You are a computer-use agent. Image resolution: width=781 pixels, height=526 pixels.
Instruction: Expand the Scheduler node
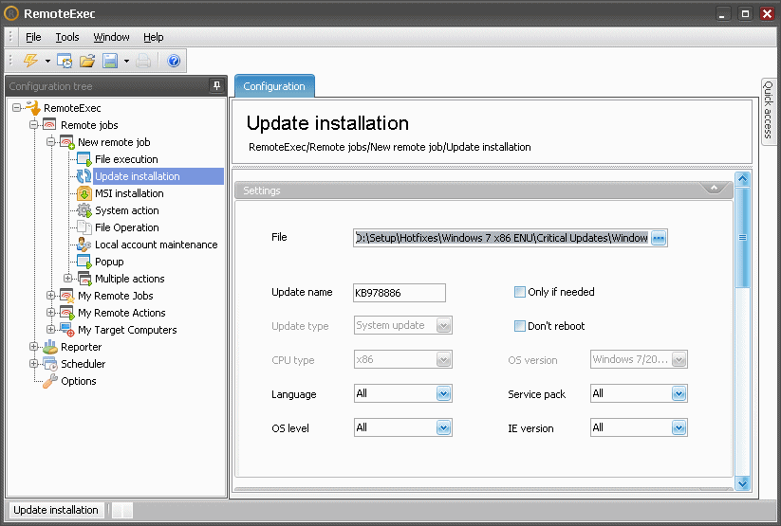(x=34, y=364)
